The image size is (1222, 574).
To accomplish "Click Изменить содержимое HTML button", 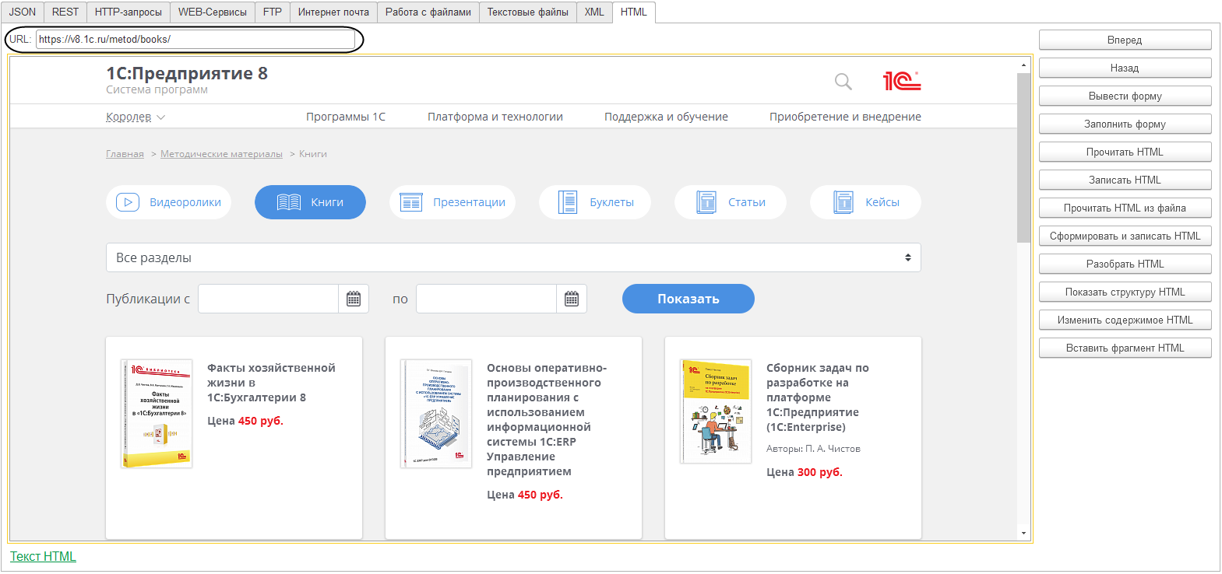I will click(x=1125, y=320).
